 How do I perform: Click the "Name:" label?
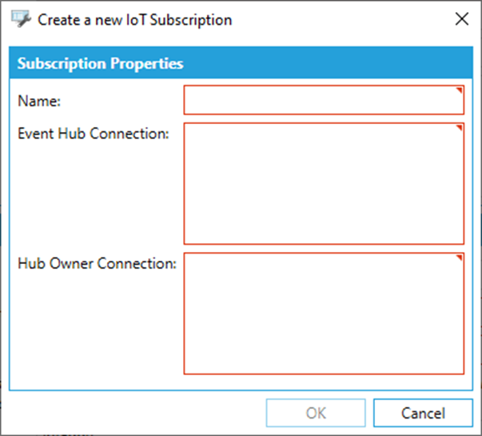coord(33,101)
